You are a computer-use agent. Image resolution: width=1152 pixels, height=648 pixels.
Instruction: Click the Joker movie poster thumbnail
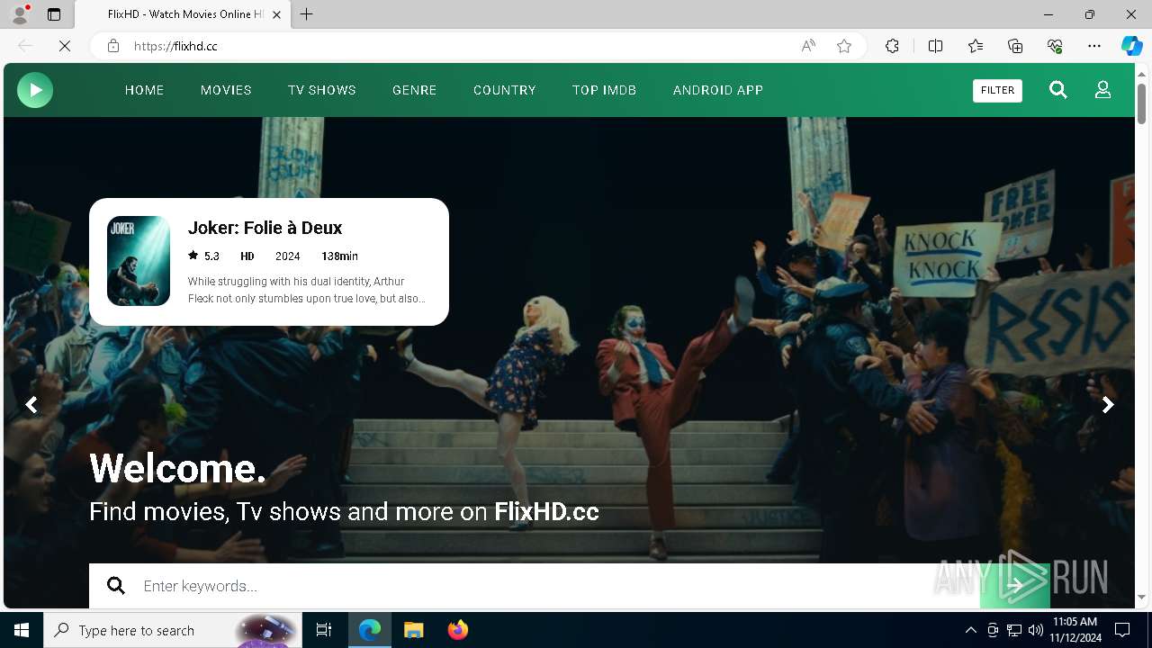[x=139, y=261]
